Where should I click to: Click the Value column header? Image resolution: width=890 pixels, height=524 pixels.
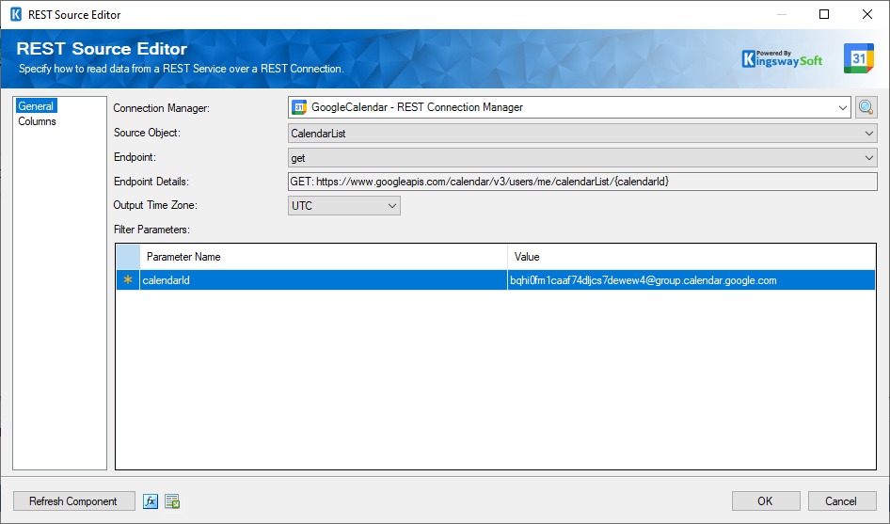(x=691, y=257)
